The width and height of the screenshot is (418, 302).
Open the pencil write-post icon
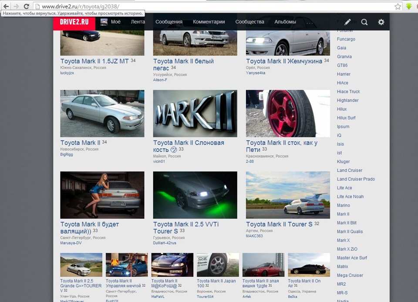click(x=347, y=22)
